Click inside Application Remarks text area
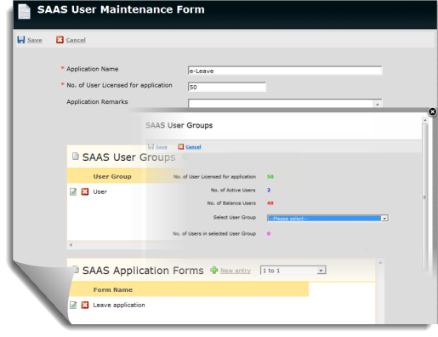This screenshot has width=438, height=337. (x=282, y=104)
